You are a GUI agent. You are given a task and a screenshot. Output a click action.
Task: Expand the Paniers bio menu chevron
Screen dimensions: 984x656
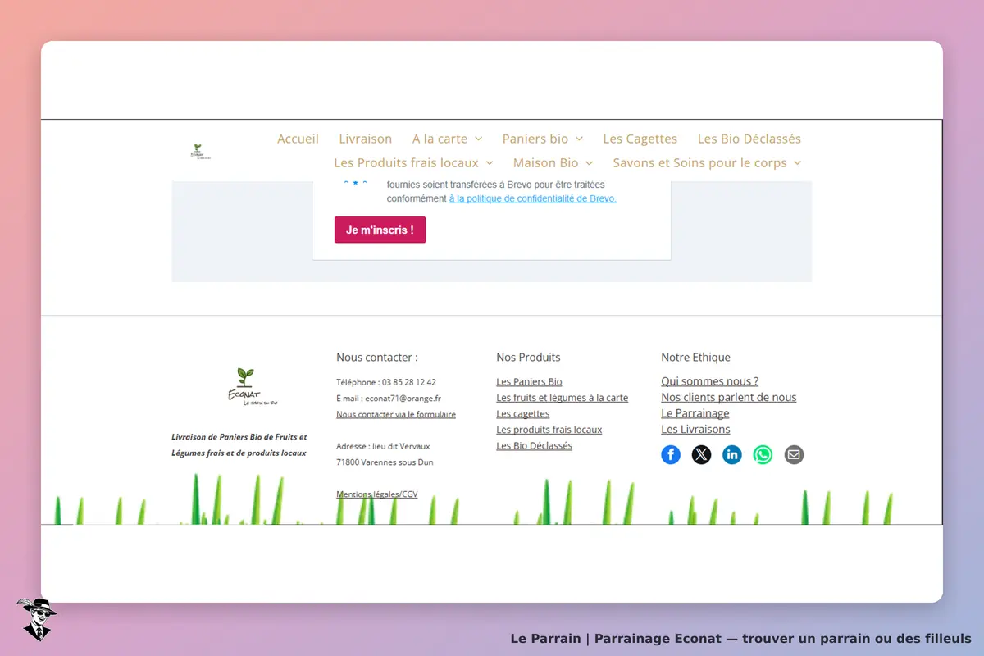coord(579,139)
